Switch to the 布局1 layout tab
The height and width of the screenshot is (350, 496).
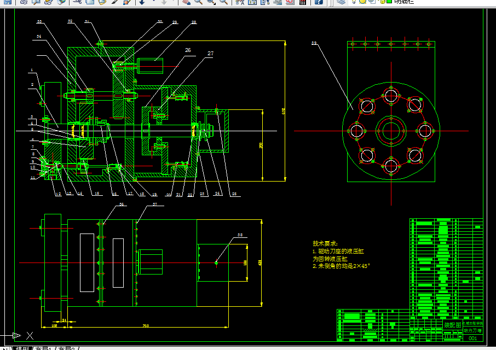[x=43, y=348]
